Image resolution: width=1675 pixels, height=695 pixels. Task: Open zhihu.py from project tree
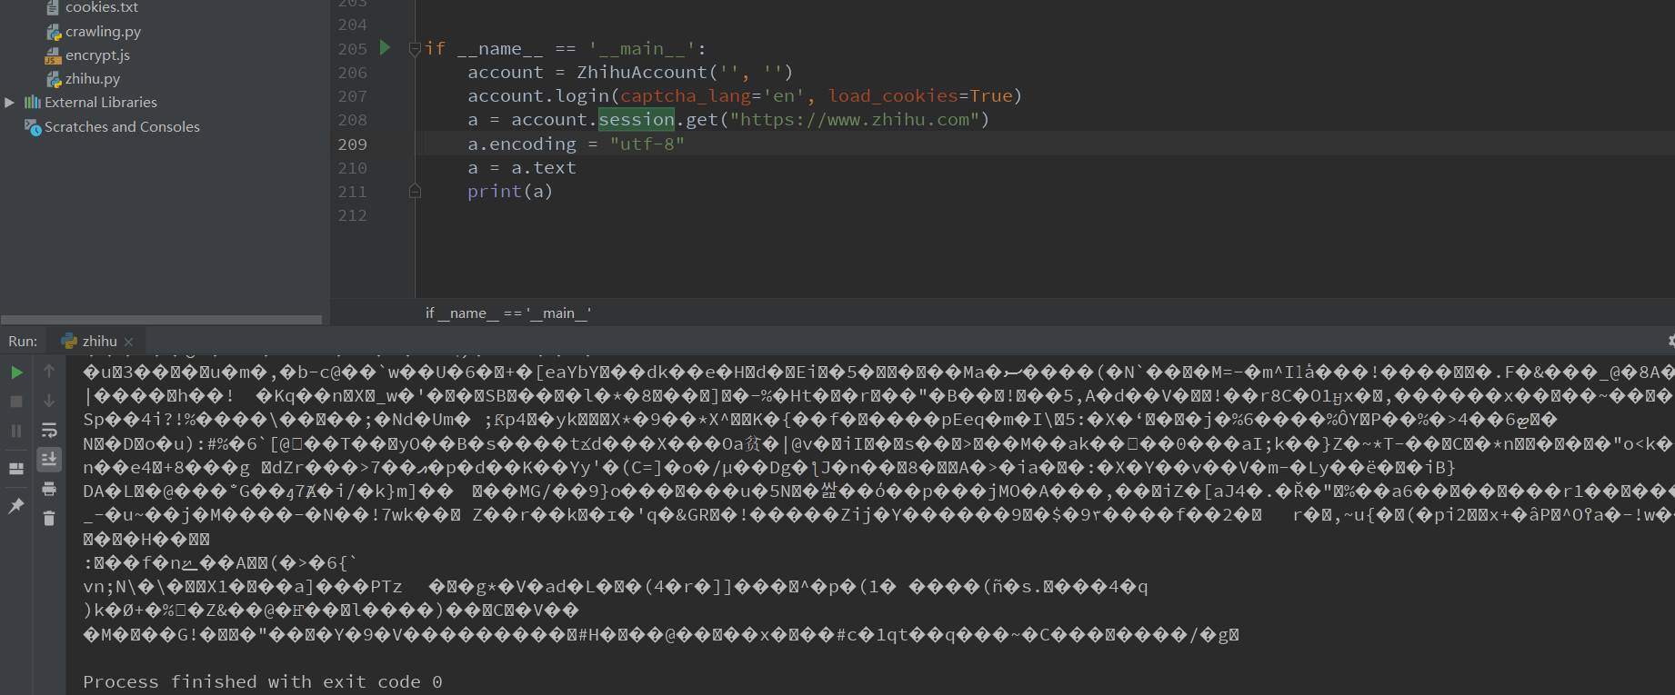point(93,78)
